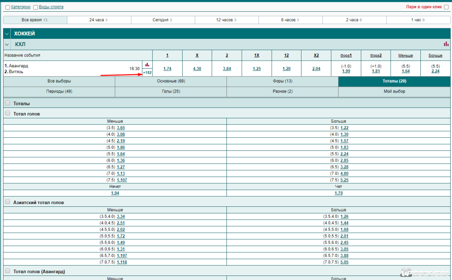Open the Форы (13) tab
The height and width of the screenshot is (280, 452).
282,81
